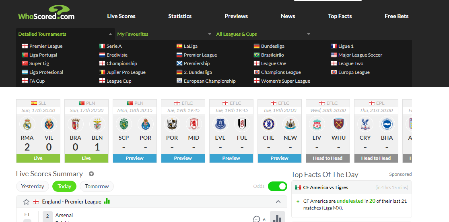Screen dimensions: 449x222
Task: Click the Chelsea crest
Action: (269, 124)
